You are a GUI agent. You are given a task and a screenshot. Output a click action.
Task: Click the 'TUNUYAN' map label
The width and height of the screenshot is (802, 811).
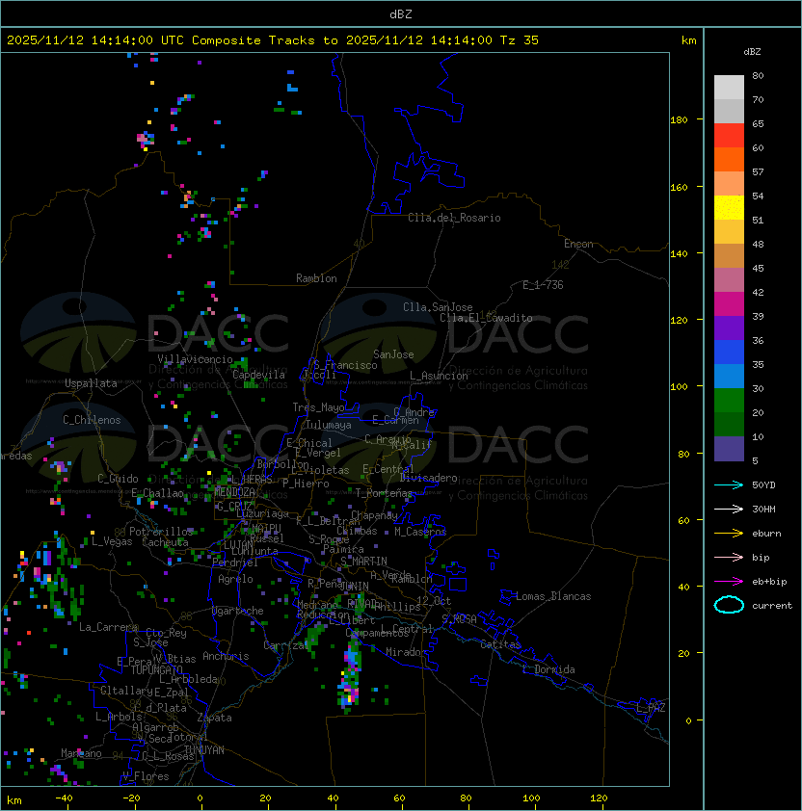click(x=204, y=750)
